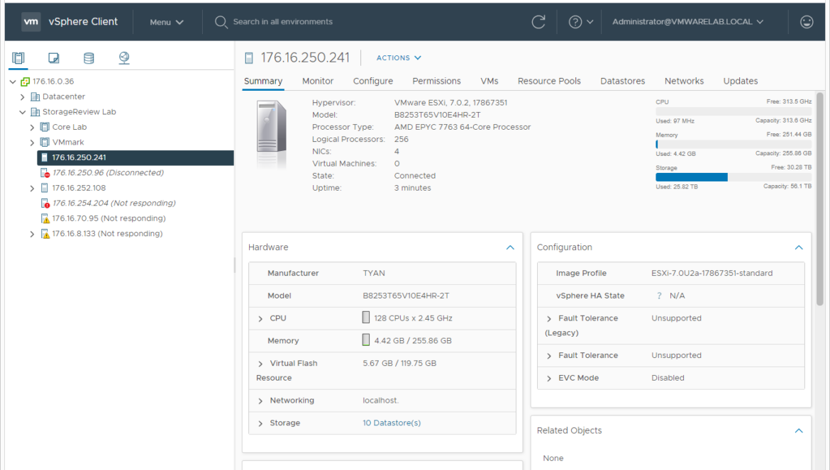The height and width of the screenshot is (470, 830).
Task: Expand the Fault Tolerance (Legacy) row
Action: pos(549,319)
